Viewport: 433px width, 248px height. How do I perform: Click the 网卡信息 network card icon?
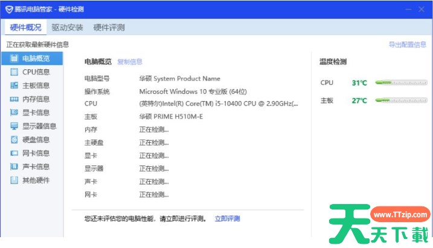(x=14, y=153)
